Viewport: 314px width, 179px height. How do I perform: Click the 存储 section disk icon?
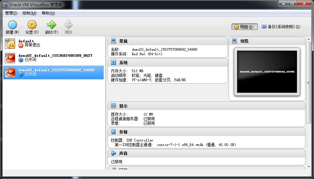click(113, 132)
